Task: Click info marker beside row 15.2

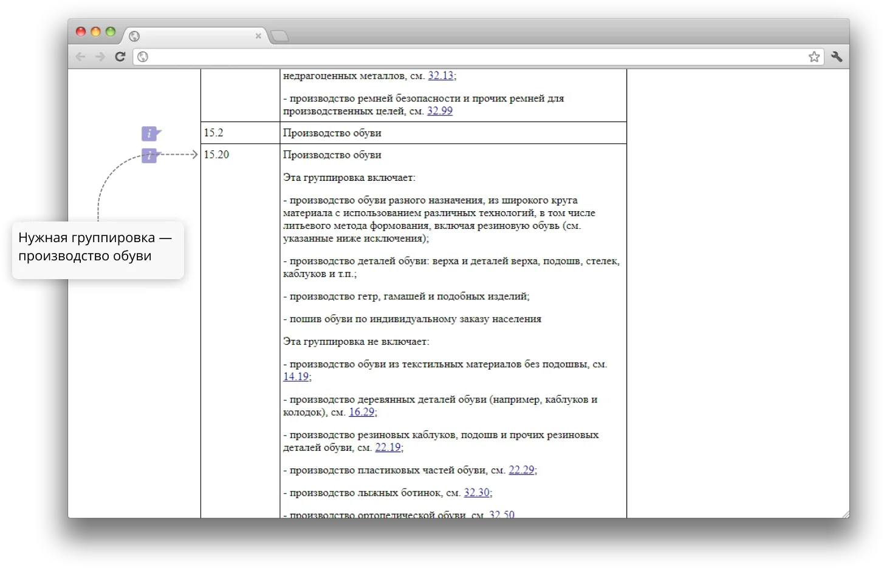Action: click(x=150, y=134)
